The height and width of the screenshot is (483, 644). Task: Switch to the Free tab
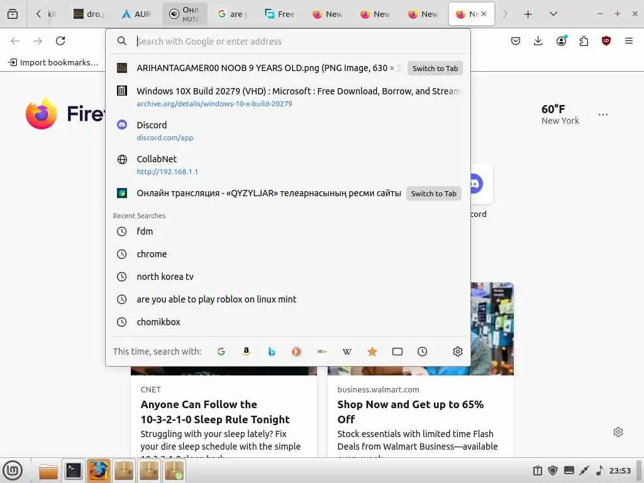click(x=280, y=14)
